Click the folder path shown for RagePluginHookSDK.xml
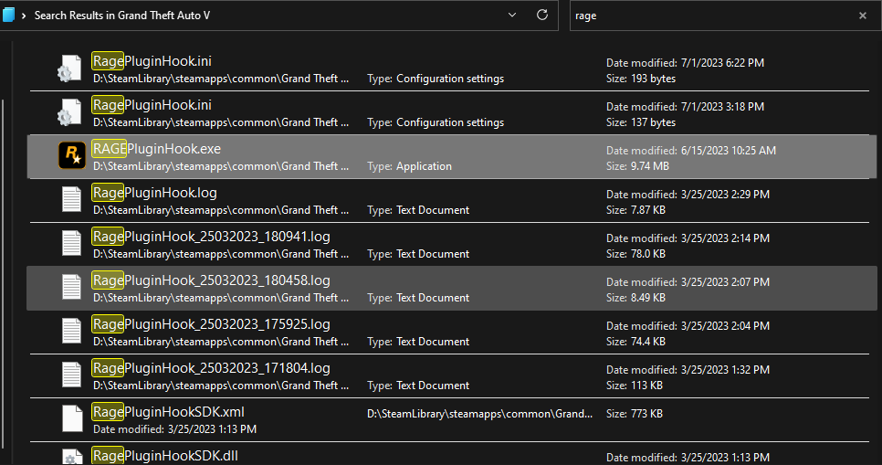882x465 pixels. (x=477, y=414)
